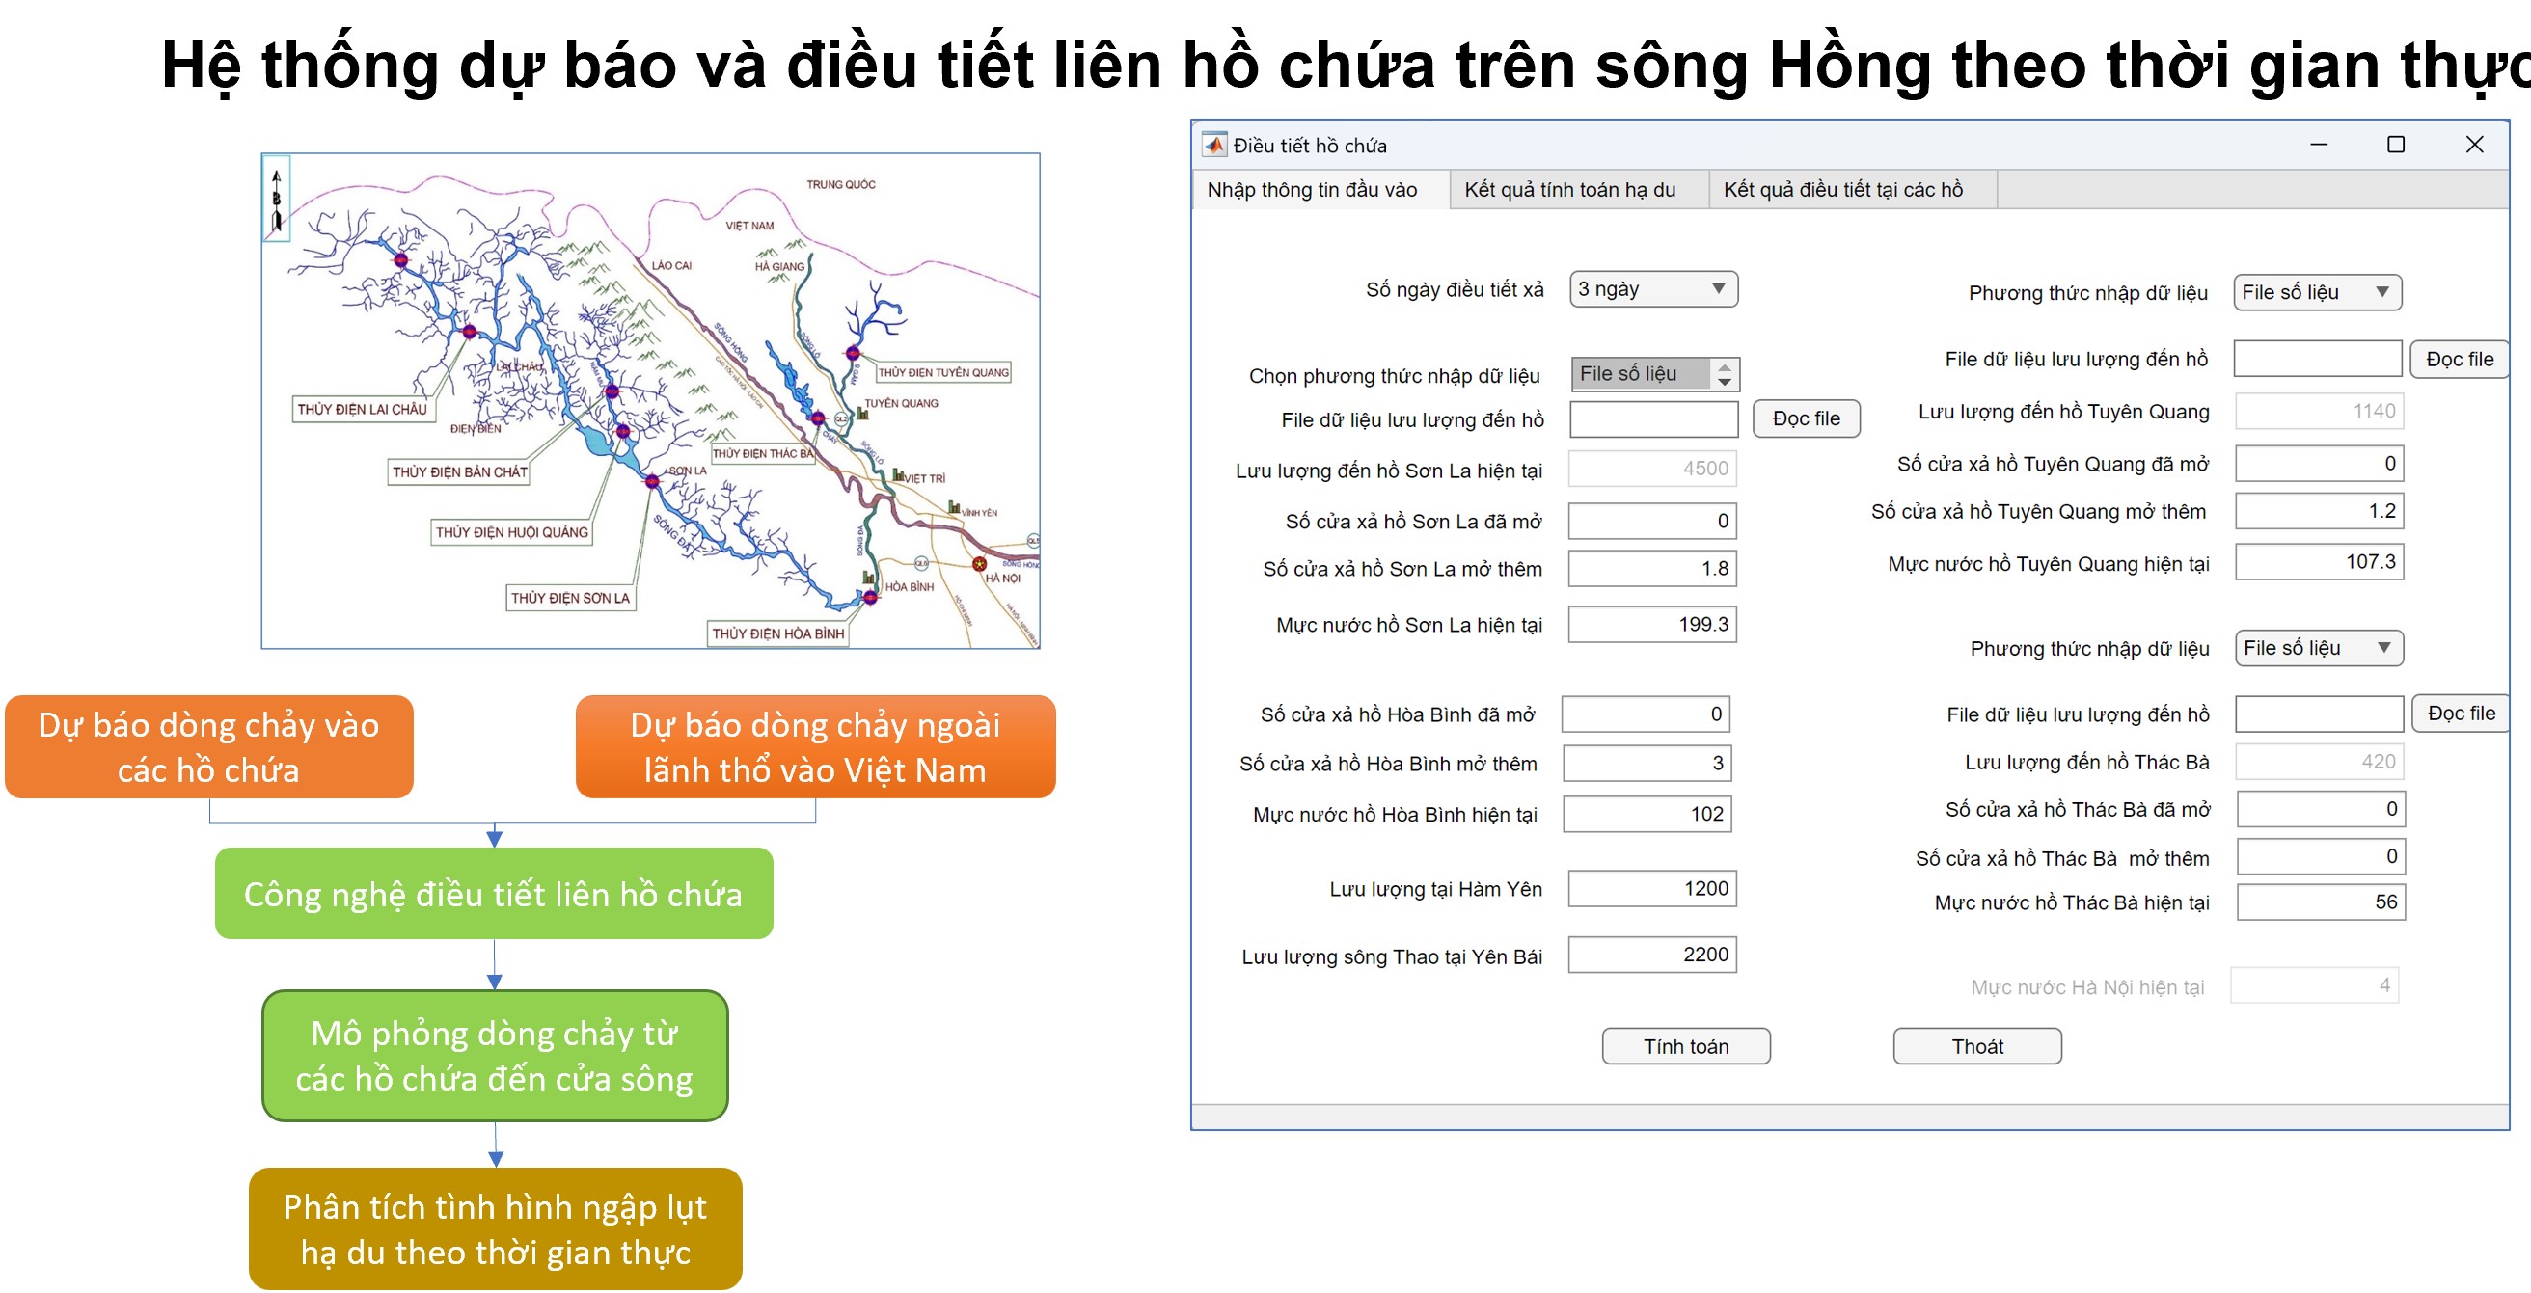This screenshot has width=2531, height=1293.
Task: Click the 'Lưu lượng đến hồ Sơn La hiện tại' value 4500
Action: click(1652, 469)
